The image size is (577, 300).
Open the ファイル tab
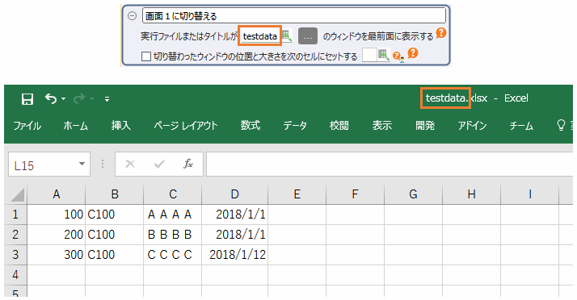pos(27,126)
